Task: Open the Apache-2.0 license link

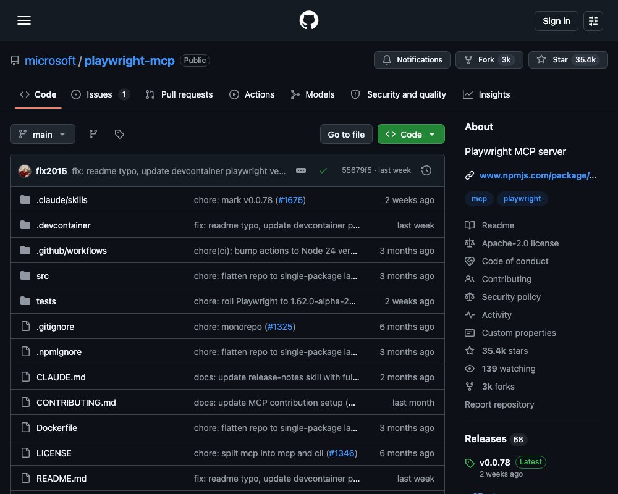Action: 520,243
